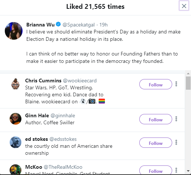This screenshot has height=175, width=191.
Task: Open the 19h tweet timestamp
Action: click(103, 25)
